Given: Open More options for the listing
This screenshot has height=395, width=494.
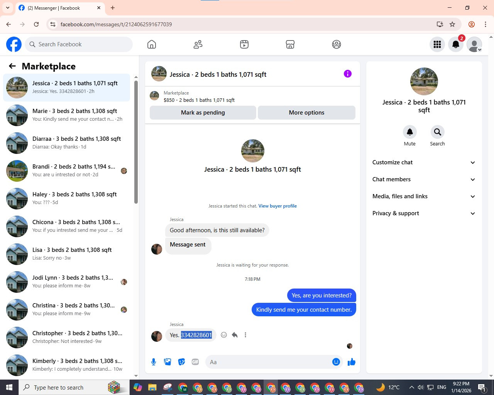Looking at the screenshot, I should pyautogui.click(x=306, y=113).
